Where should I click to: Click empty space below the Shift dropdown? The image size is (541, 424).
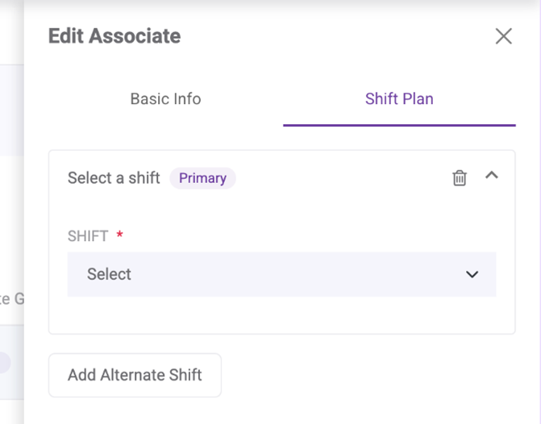tap(281, 316)
